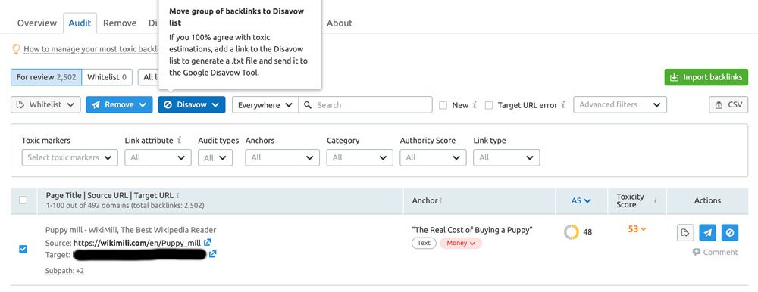Viewport: 758px width, 292px height.
Task: Open the Disavow dropdown button
Action: [x=192, y=104]
